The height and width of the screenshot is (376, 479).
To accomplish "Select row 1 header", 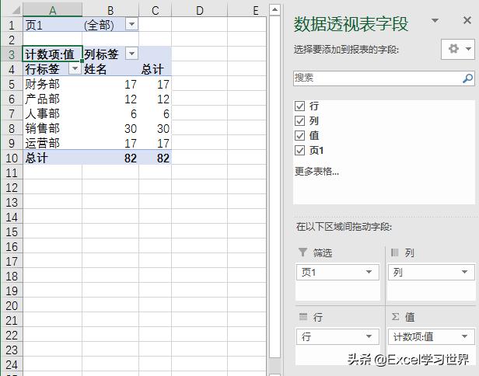I will click(x=12, y=25).
